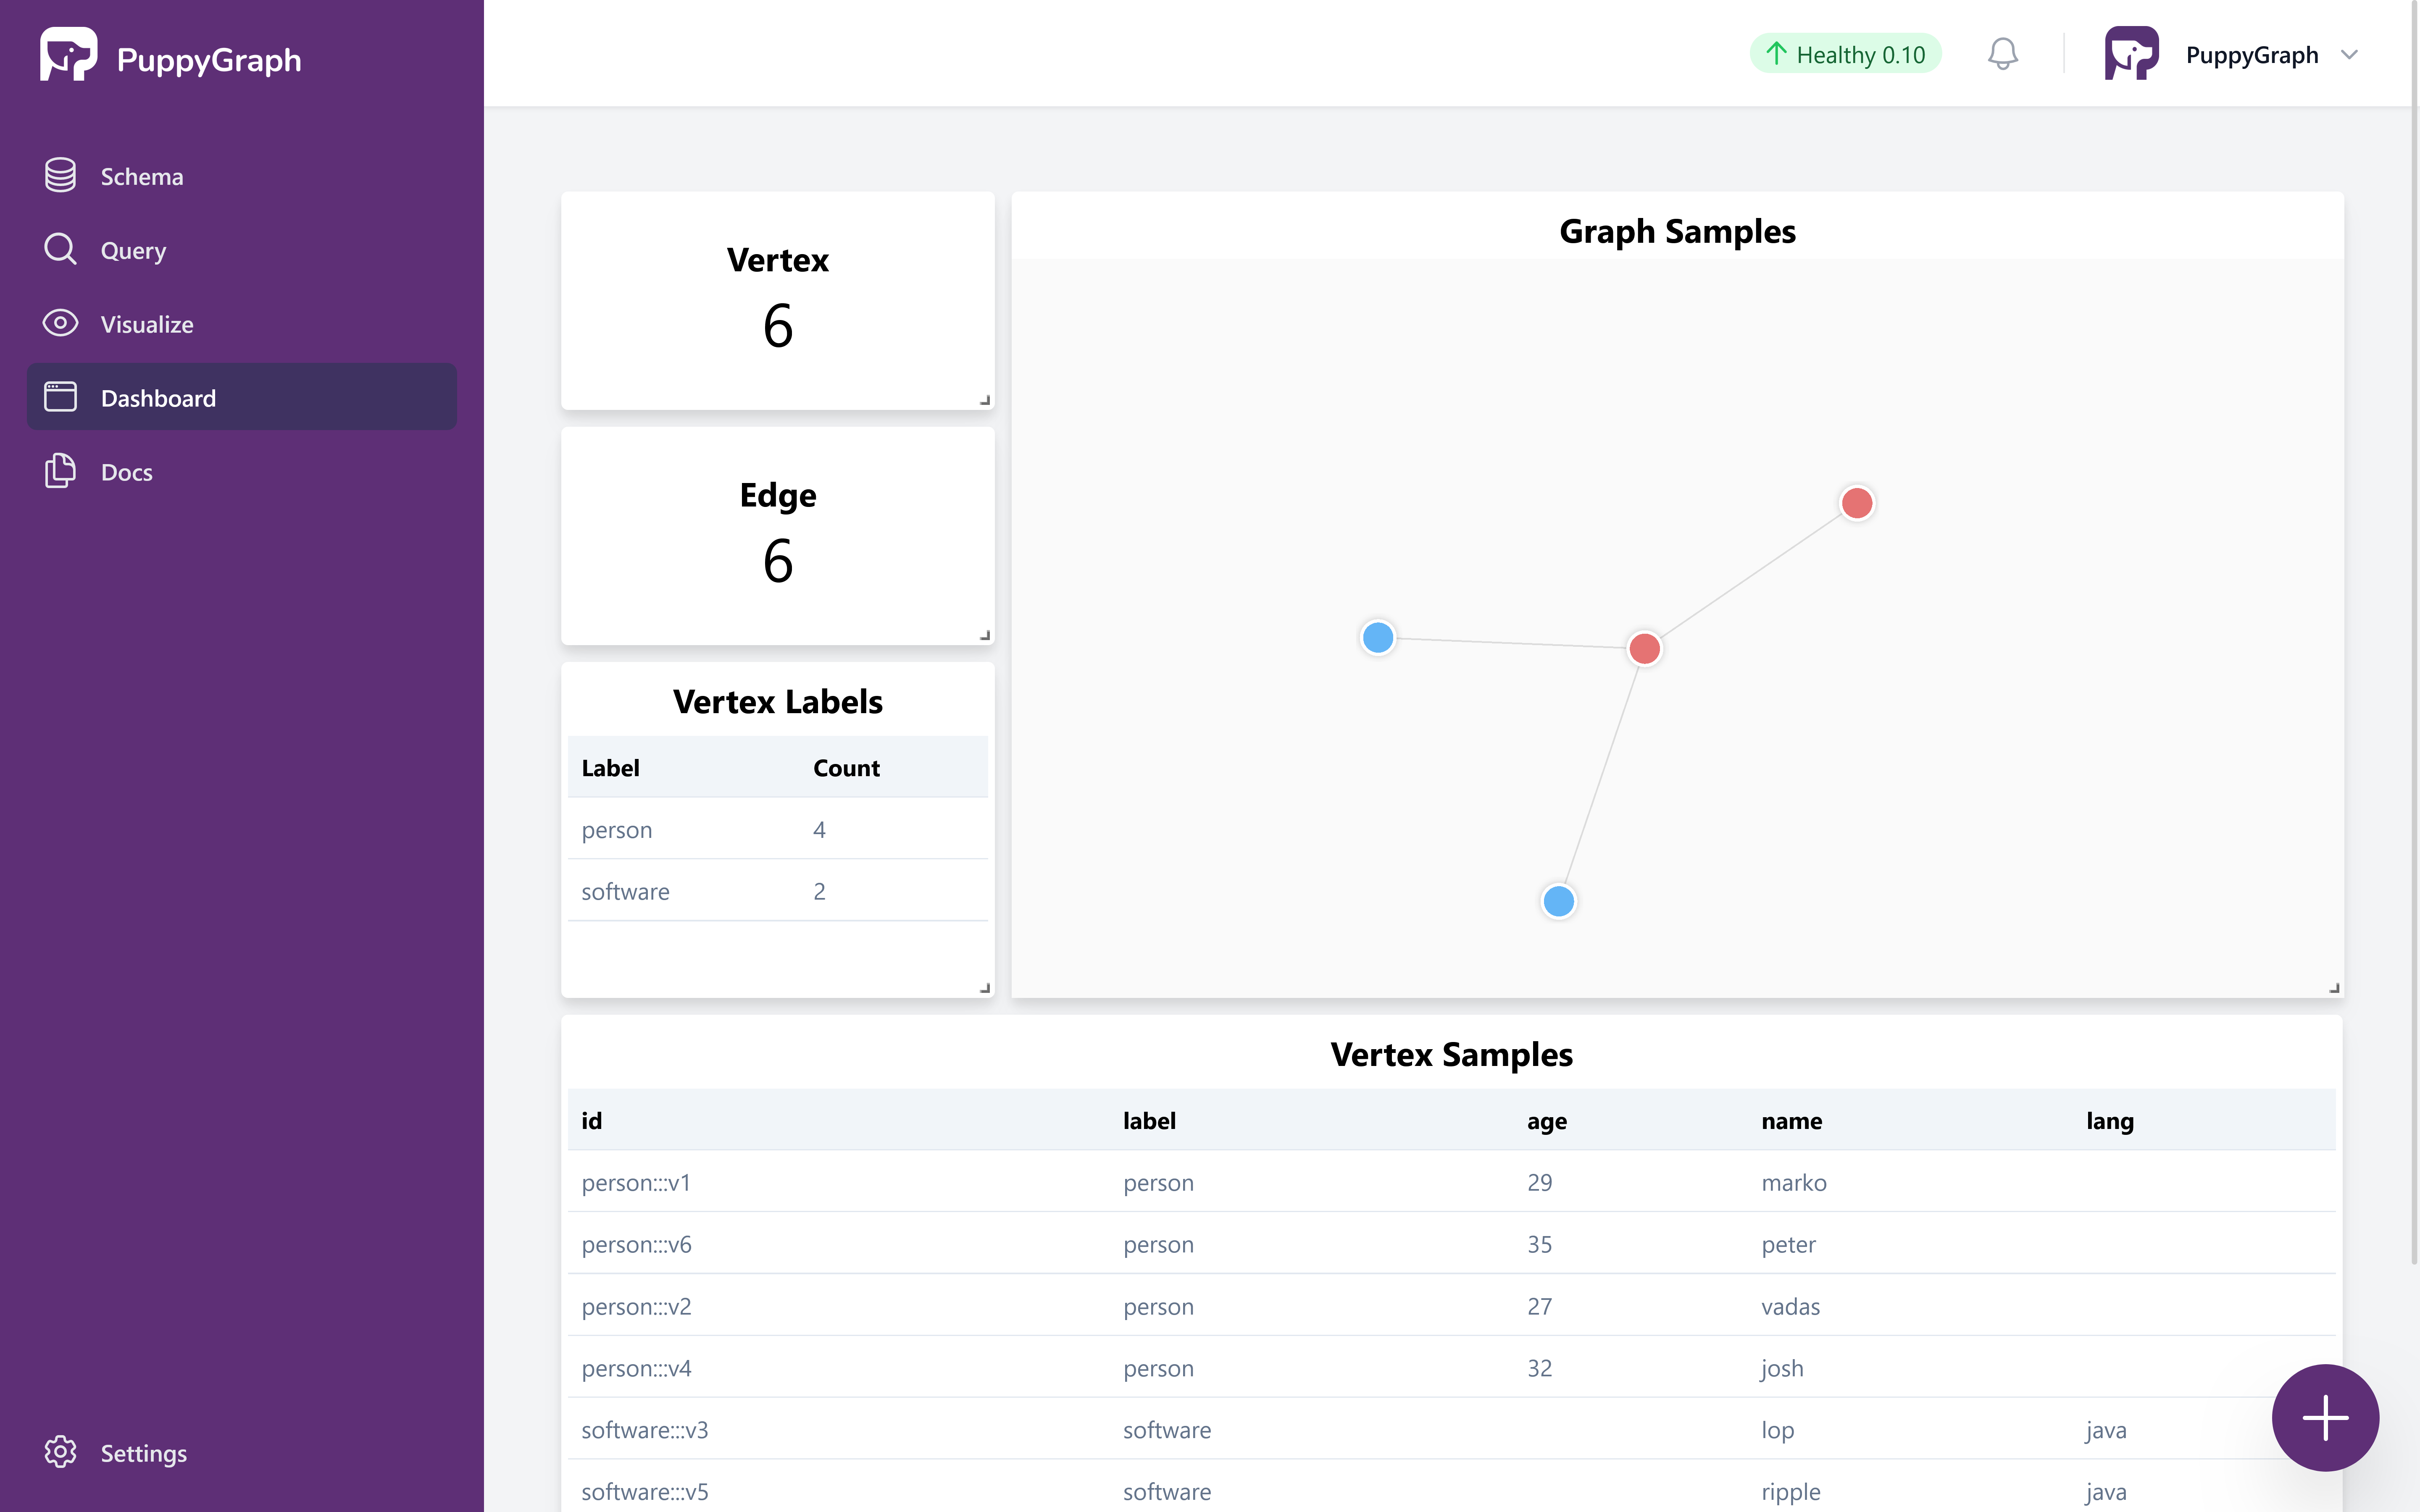Click the PuppyGraph username in the header

[2252, 55]
